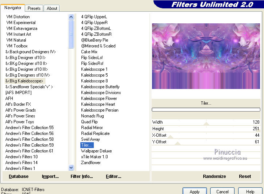
Task: Click the Width slider handle
Action: (206, 124)
